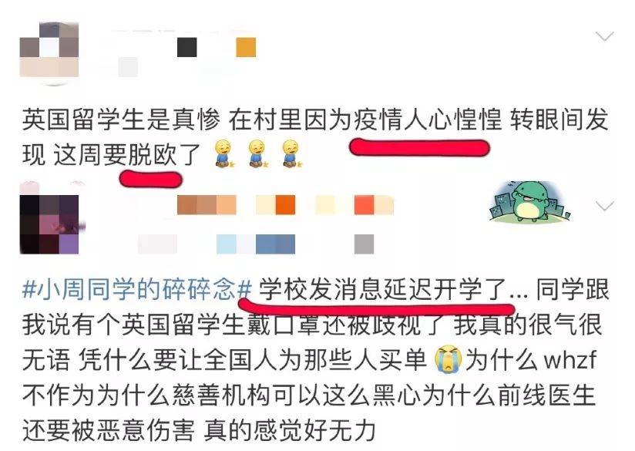The height and width of the screenshot is (451, 635).
Task: Select the blurred orange username of second poster
Action: [285, 204]
